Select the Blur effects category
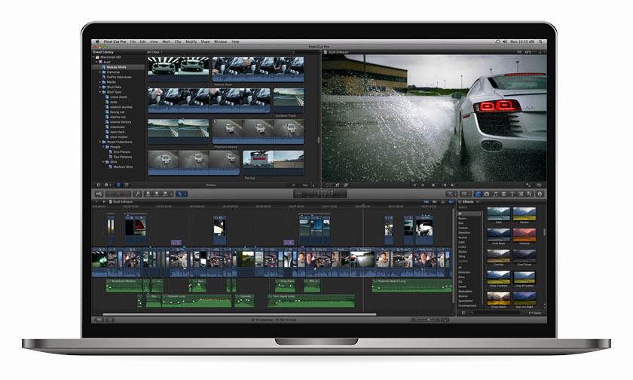Image resolution: width=633 pixels, height=380 pixels. [461, 223]
